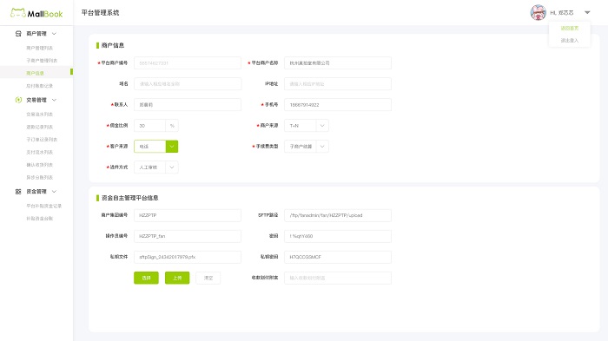
Task: Click the % suffix of 佣金比例
Action: (x=172, y=126)
